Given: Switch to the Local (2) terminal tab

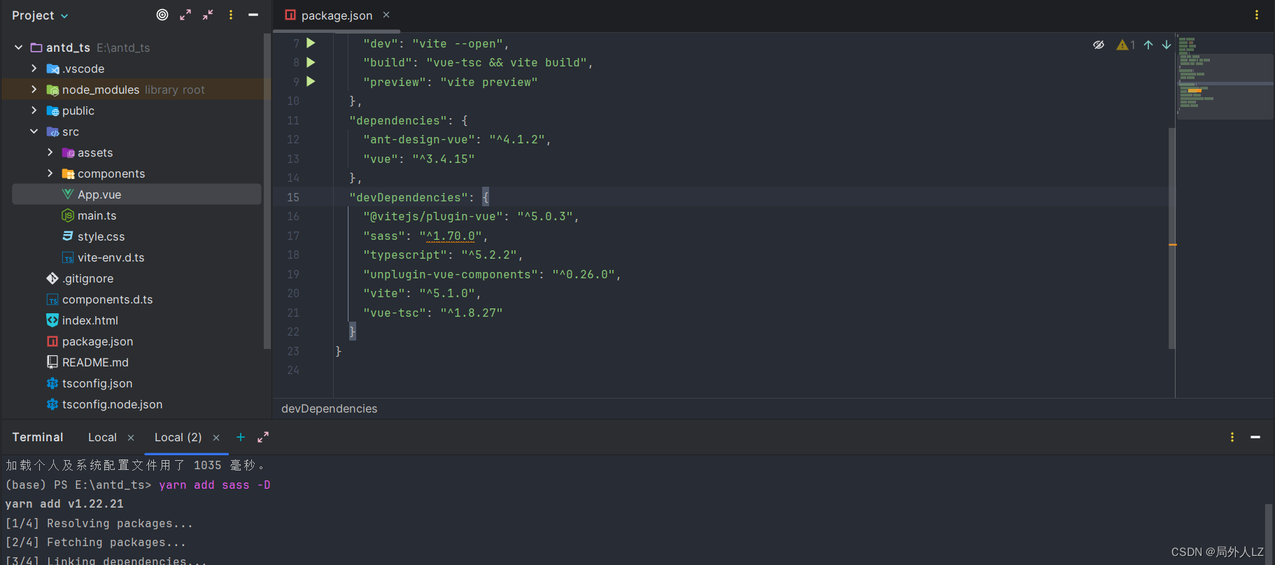Looking at the screenshot, I should click(x=178, y=437).
